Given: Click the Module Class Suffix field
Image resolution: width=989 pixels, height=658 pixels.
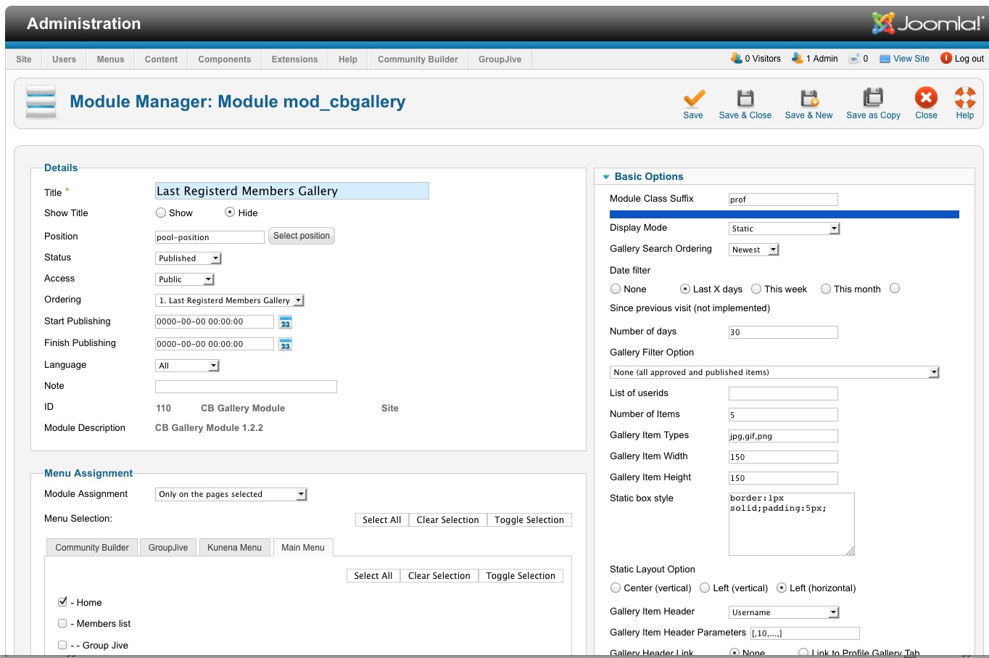Looking at the screenshot, I should tap(783, 200).
